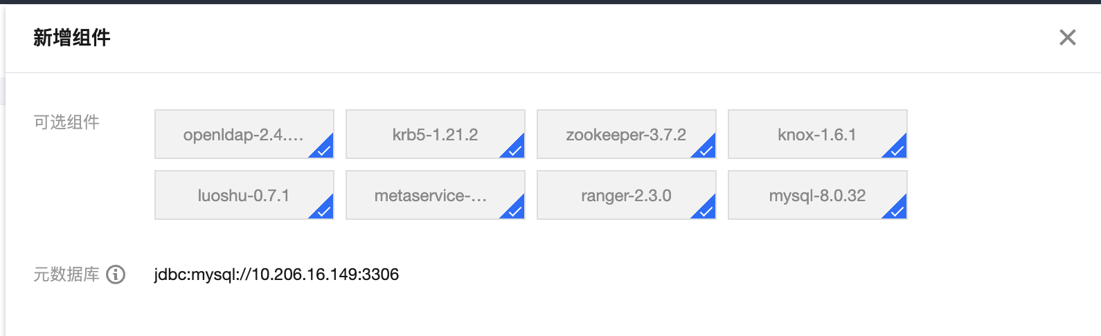Click the checkmark corner of knox-1.6.1
Viewport: 1101px width, 336px height.
(x=897, y=149)
